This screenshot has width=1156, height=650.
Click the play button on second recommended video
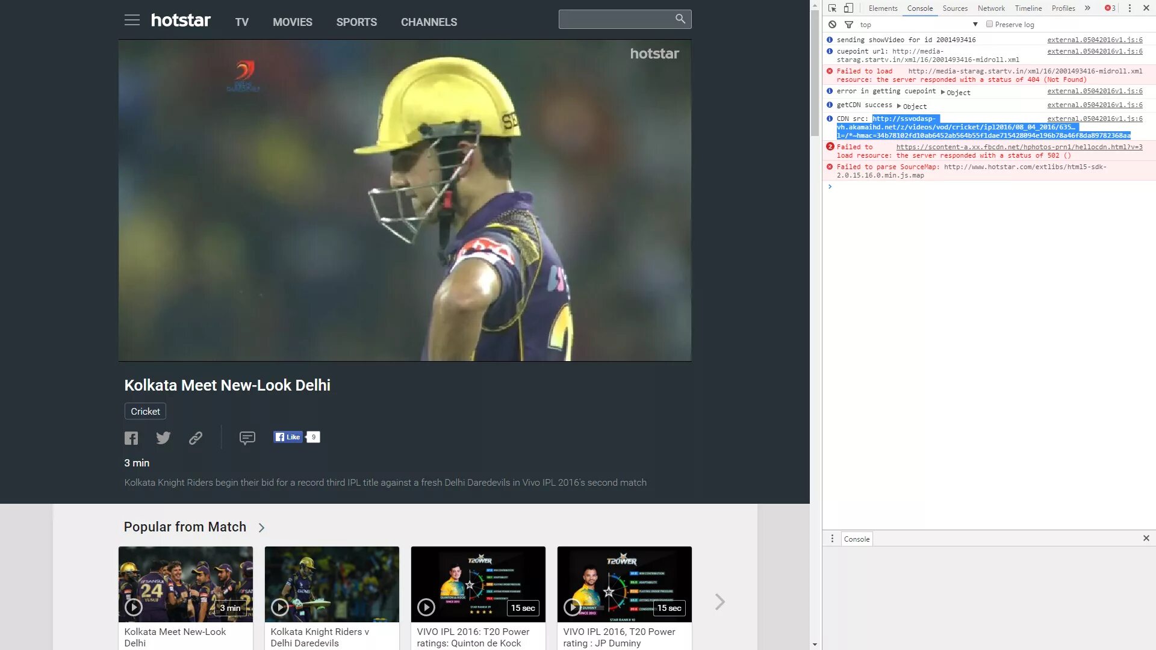click(279, 607)
